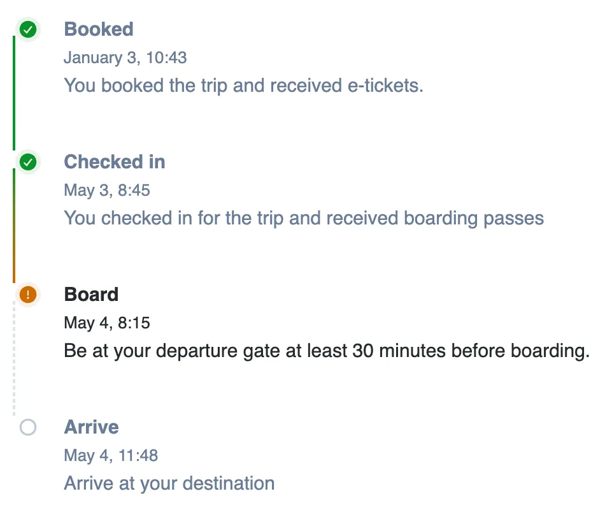Click the May 4, 11:48 timestamp
The image size is (605, 519).
click(111, 456)
